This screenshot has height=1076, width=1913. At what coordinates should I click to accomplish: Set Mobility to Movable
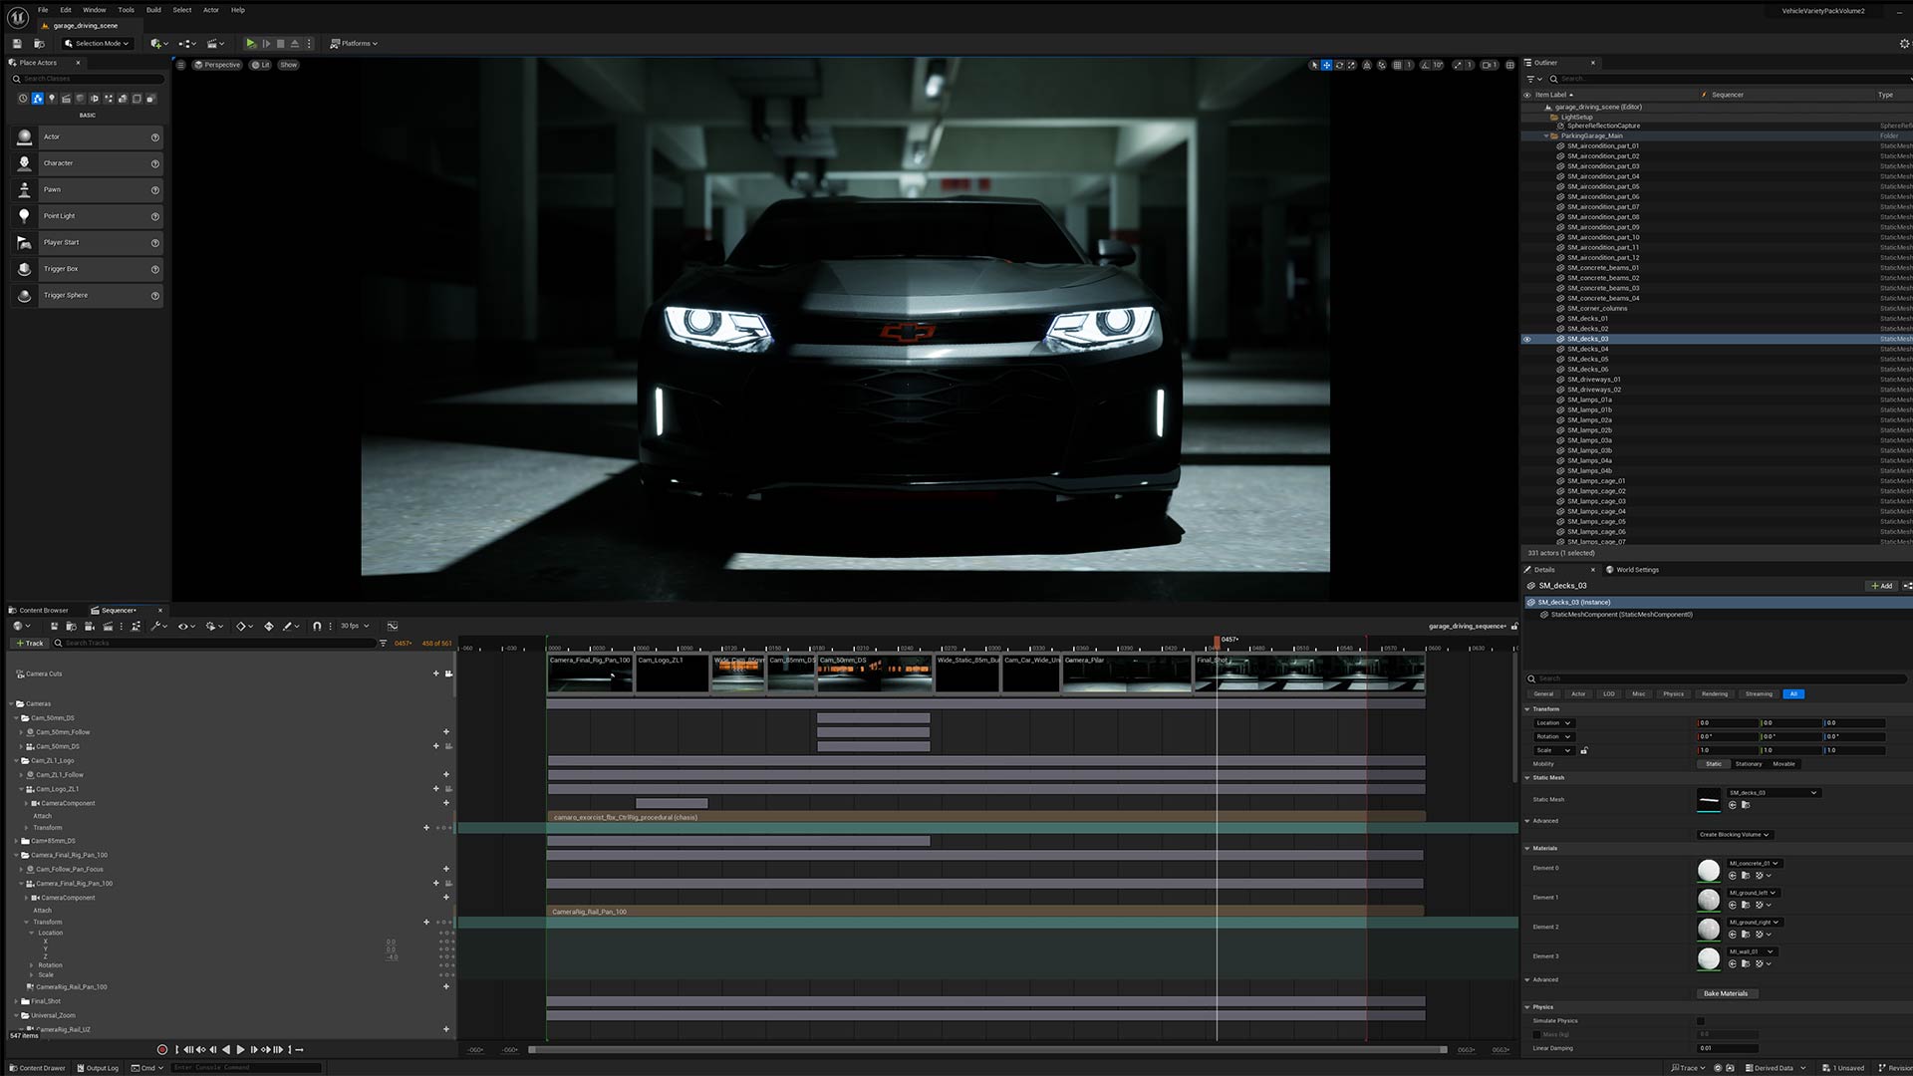click(1783, 764)
